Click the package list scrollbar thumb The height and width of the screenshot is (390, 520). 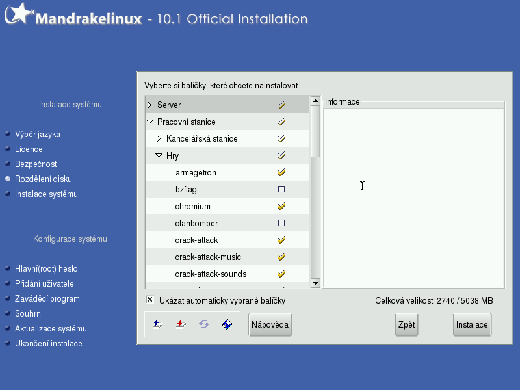(x=315, y=131)
